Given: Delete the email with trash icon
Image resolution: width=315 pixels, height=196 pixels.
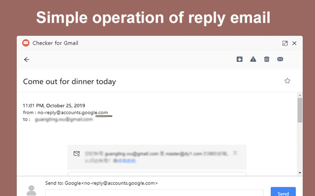Looking at the screenshot, I should click(267, 59).
